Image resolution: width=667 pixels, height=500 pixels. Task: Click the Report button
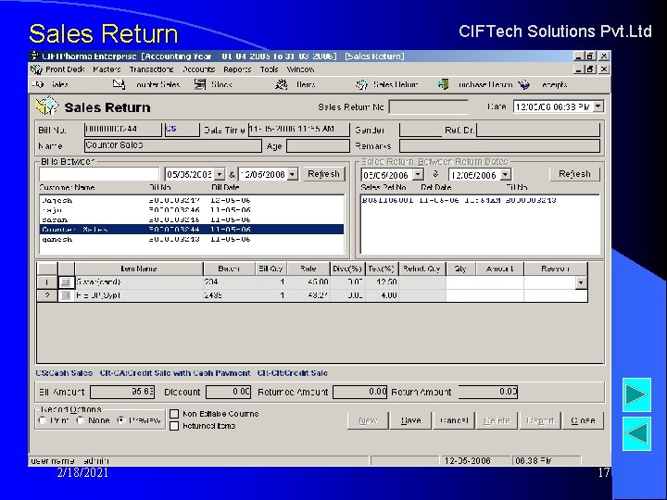coord(540,420)
